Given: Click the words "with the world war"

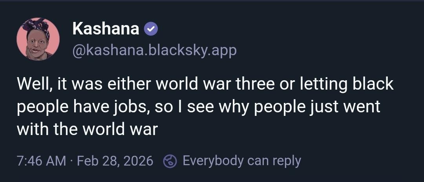Looking at the screenshot, I should 87,129.
